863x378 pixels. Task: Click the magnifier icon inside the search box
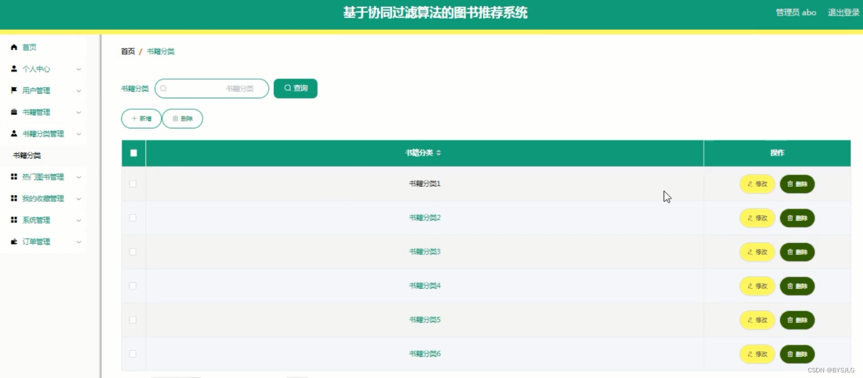coord(163,88)
